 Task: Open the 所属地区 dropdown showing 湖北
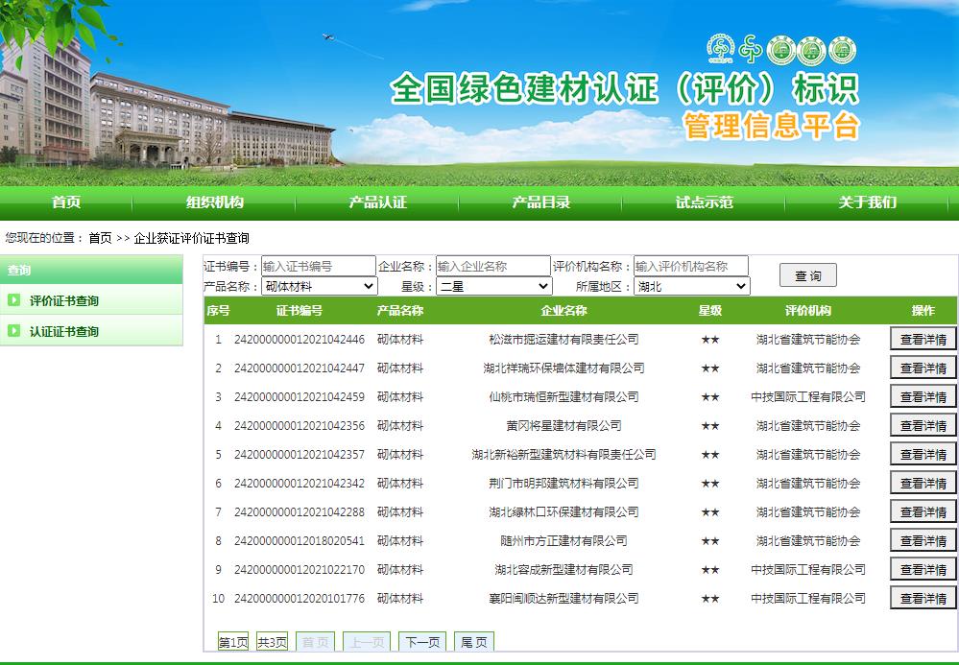pos(691,286)
